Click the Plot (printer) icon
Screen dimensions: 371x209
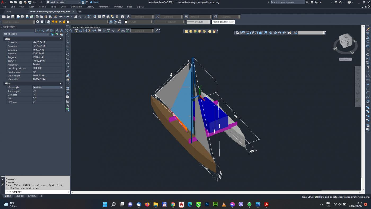[x=18, y=17]
